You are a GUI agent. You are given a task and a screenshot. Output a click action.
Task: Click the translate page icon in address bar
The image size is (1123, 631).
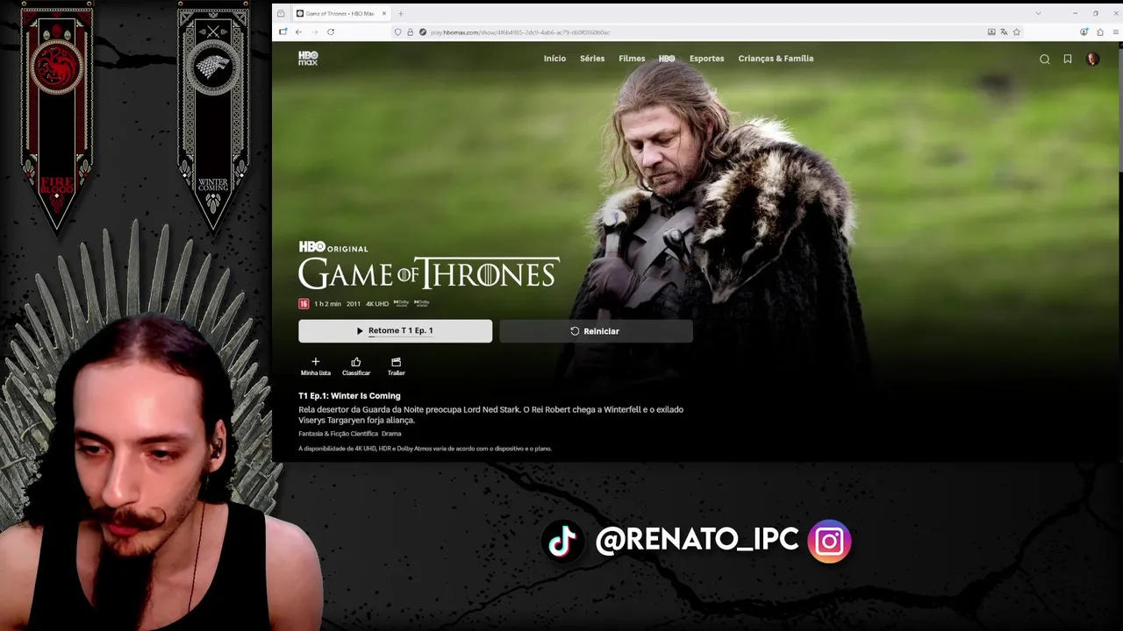tap(1004, 32)
